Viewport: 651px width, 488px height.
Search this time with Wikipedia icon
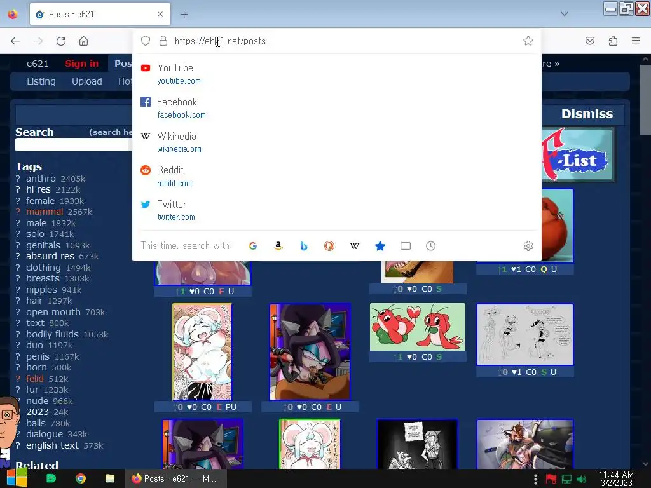(355, 246)
